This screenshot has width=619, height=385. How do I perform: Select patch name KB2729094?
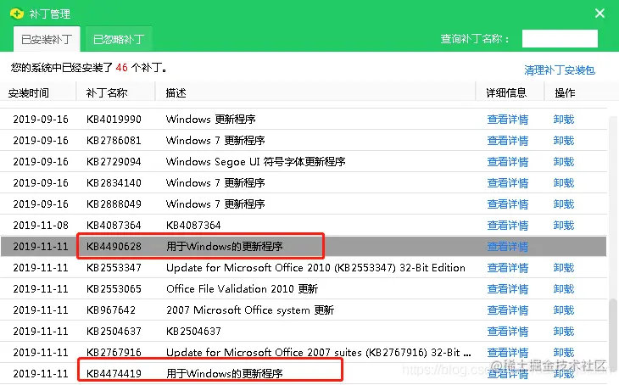(114, 162)
